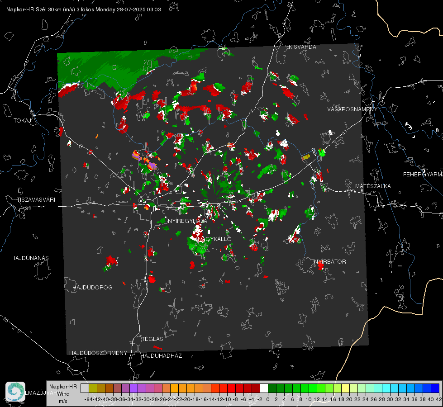Select the radar title timestamp text
Screen dimensions: 443x407
click(84, 9)
